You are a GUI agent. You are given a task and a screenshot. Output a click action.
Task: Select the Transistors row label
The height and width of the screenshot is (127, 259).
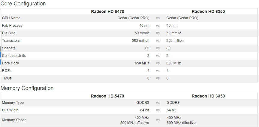click(x=11, y=41)
